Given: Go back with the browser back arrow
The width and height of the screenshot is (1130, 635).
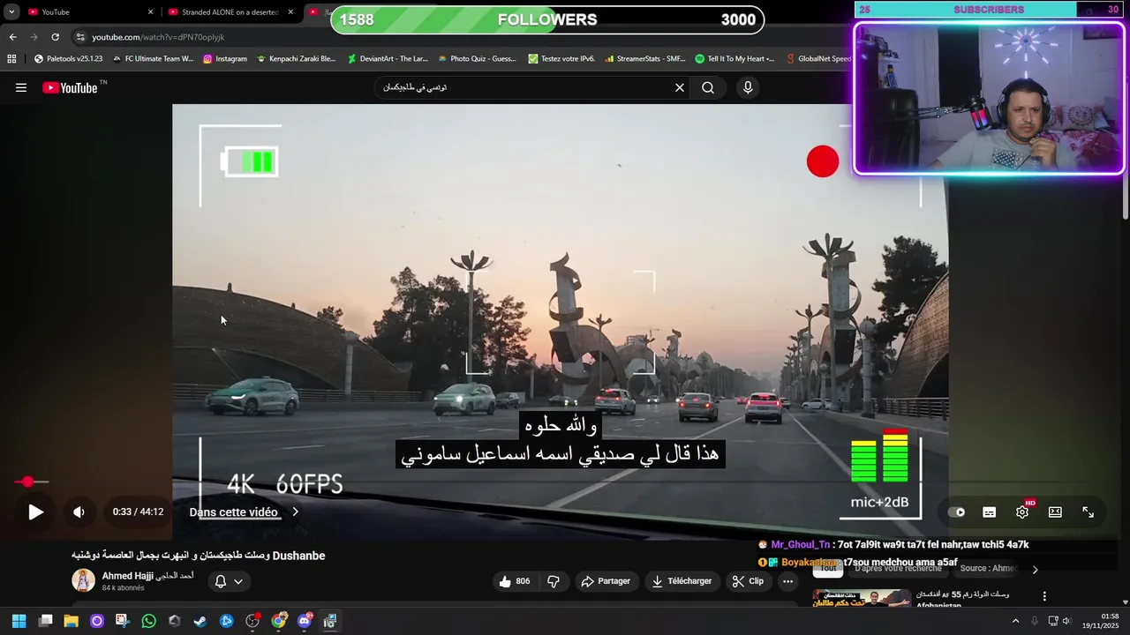Looking at the screenshot, I should [x=12, y=37].
